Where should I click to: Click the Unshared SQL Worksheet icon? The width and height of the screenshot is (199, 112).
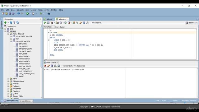coord(74,23)
